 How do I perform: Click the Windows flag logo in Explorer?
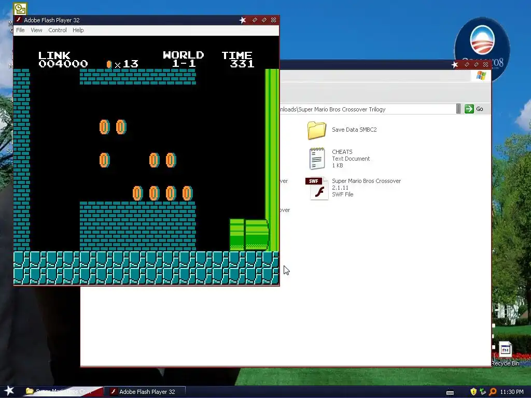[x=481, y=76]
